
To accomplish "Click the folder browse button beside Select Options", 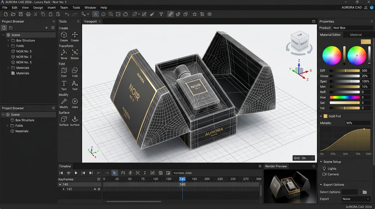I will pyautogui.click(x=365, y=192).
